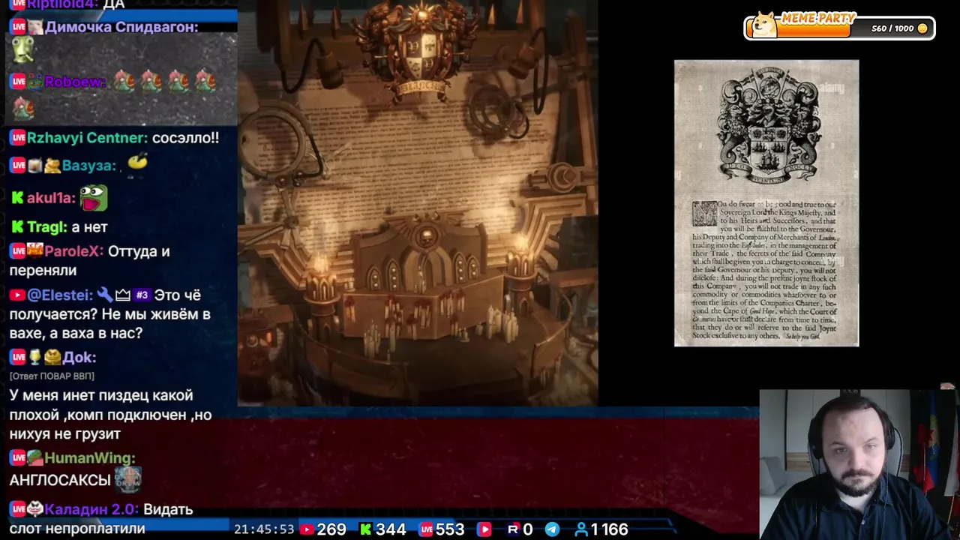Click the yellow emote in Вазуза's message
The height and width of the screenshot is (540, 960).
pyautogui.click(x=136, y=162)
